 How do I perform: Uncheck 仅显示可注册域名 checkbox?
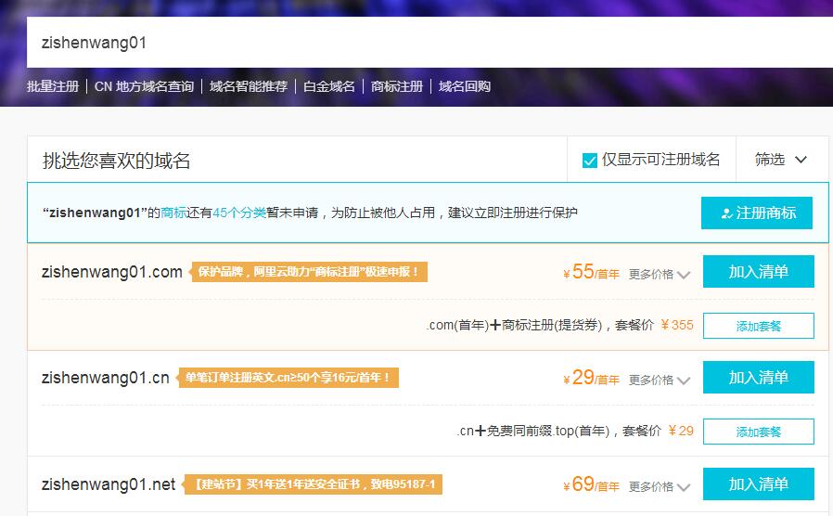[x=590, y=160]
